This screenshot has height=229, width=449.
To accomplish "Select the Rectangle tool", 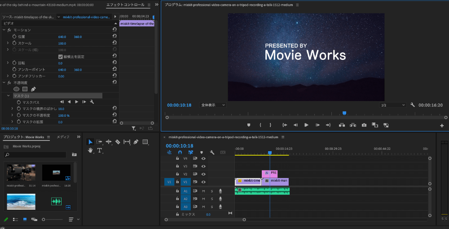I will coord(145,142).
